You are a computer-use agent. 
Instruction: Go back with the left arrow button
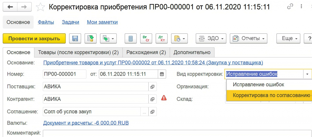[x=10, y=7]
